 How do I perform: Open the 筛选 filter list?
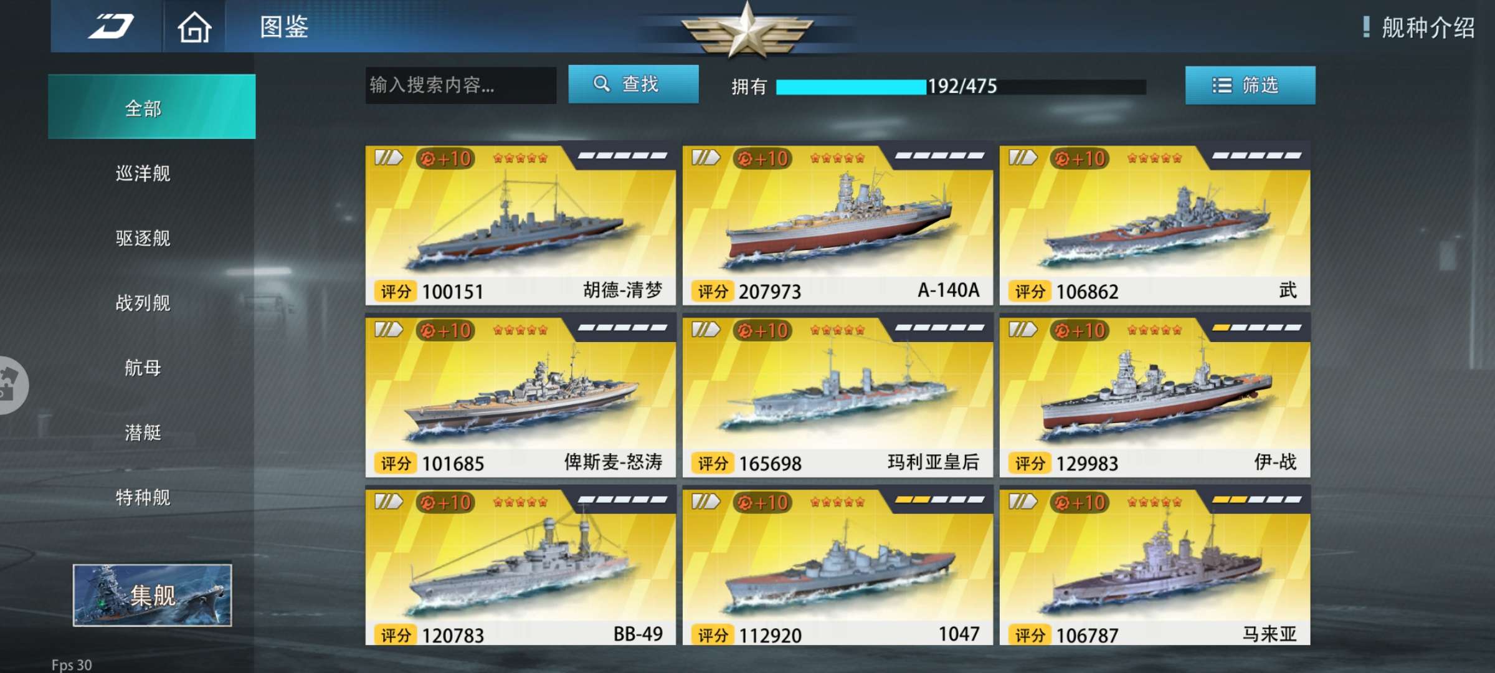pyautogui.click(x=1250, y=85)
